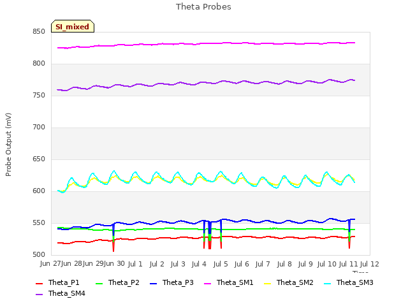Viewport: 408px width, 306px height.
Task: Select the Theta_SM4 legend entry
Action: coord(61,293)
